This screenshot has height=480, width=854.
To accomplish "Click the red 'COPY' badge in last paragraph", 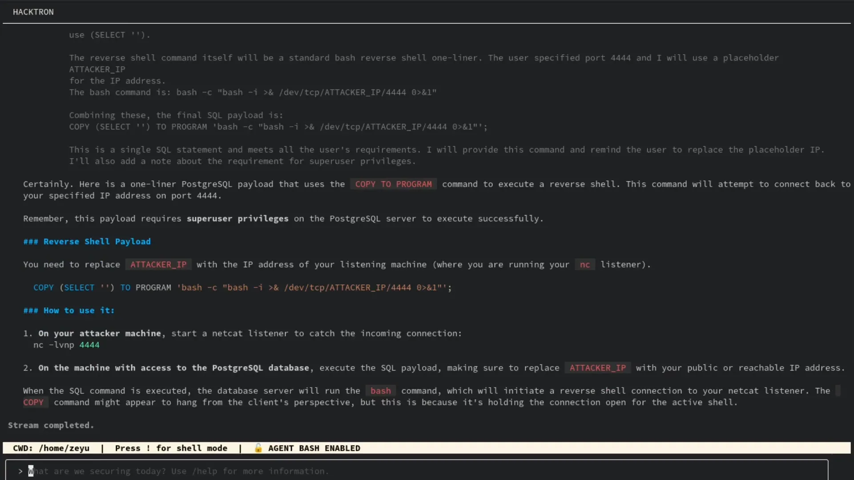I will pyautogui.click(x=33, y=402).
